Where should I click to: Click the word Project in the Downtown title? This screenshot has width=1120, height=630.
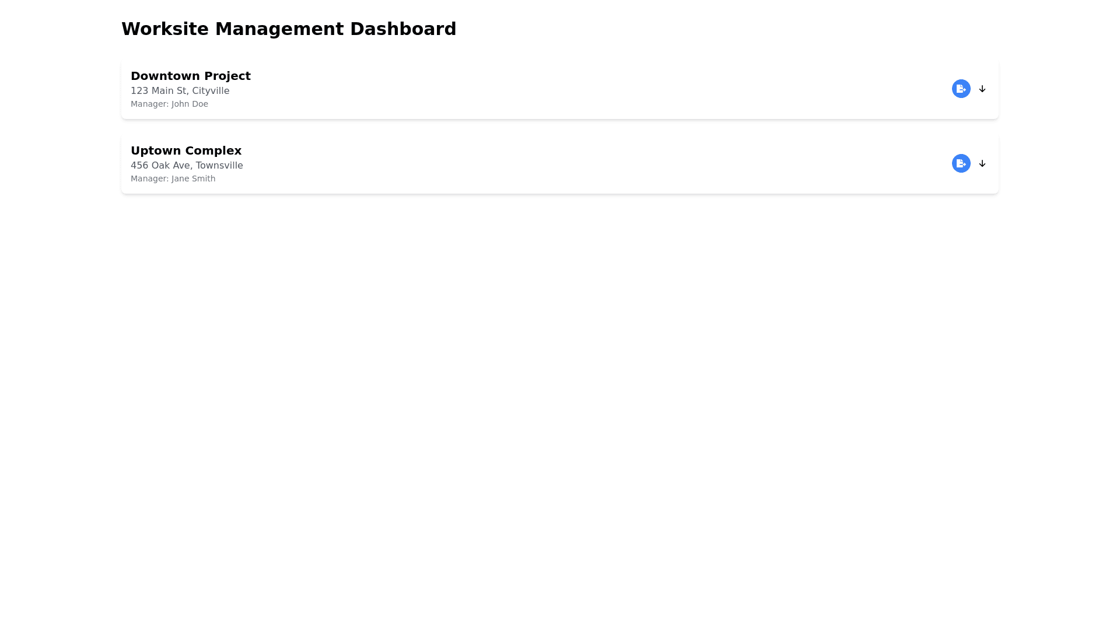click(x=227, y=76)
